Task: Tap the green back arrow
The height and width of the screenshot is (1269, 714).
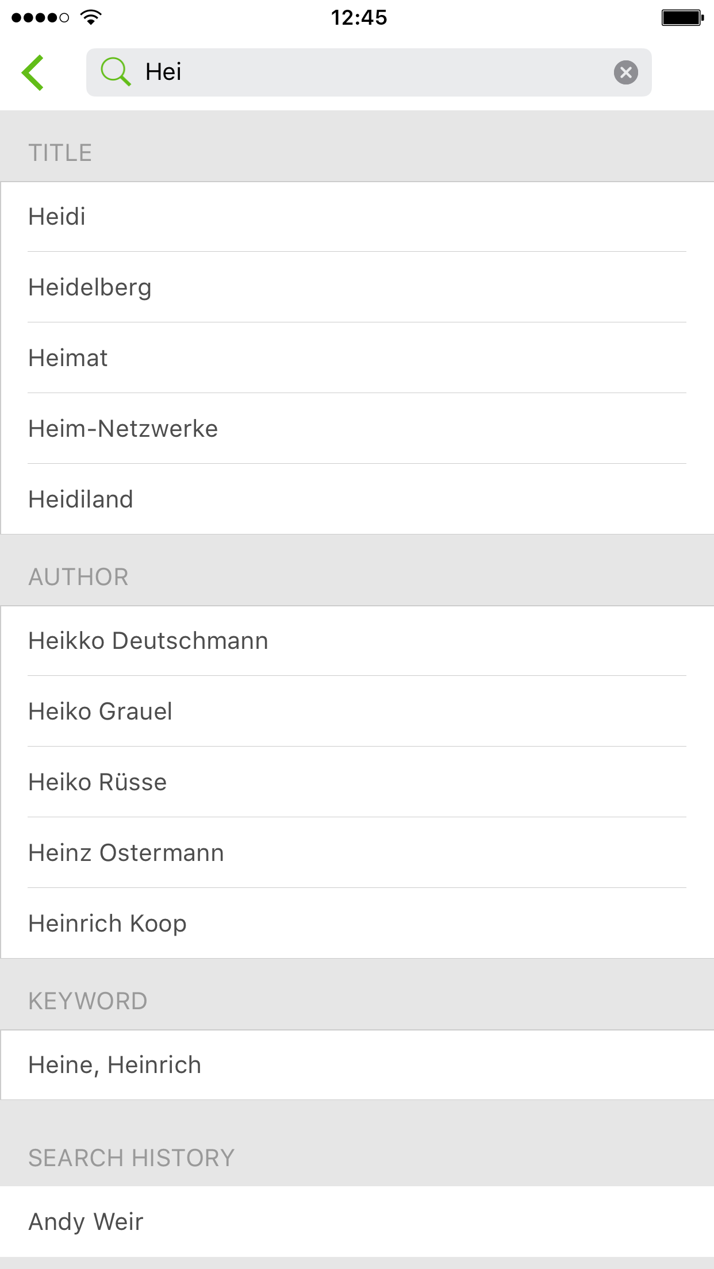Action: [x=33, y=72]
